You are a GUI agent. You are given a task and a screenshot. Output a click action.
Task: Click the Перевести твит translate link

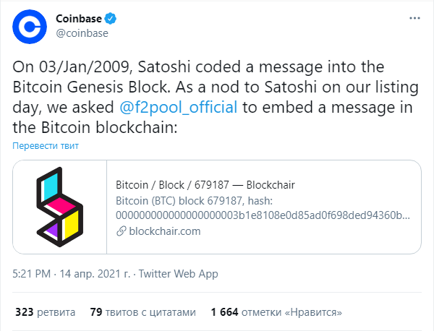pos(46,145)
